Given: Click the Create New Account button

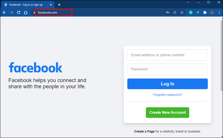Looking at the screenshot, I should [167, 112].
